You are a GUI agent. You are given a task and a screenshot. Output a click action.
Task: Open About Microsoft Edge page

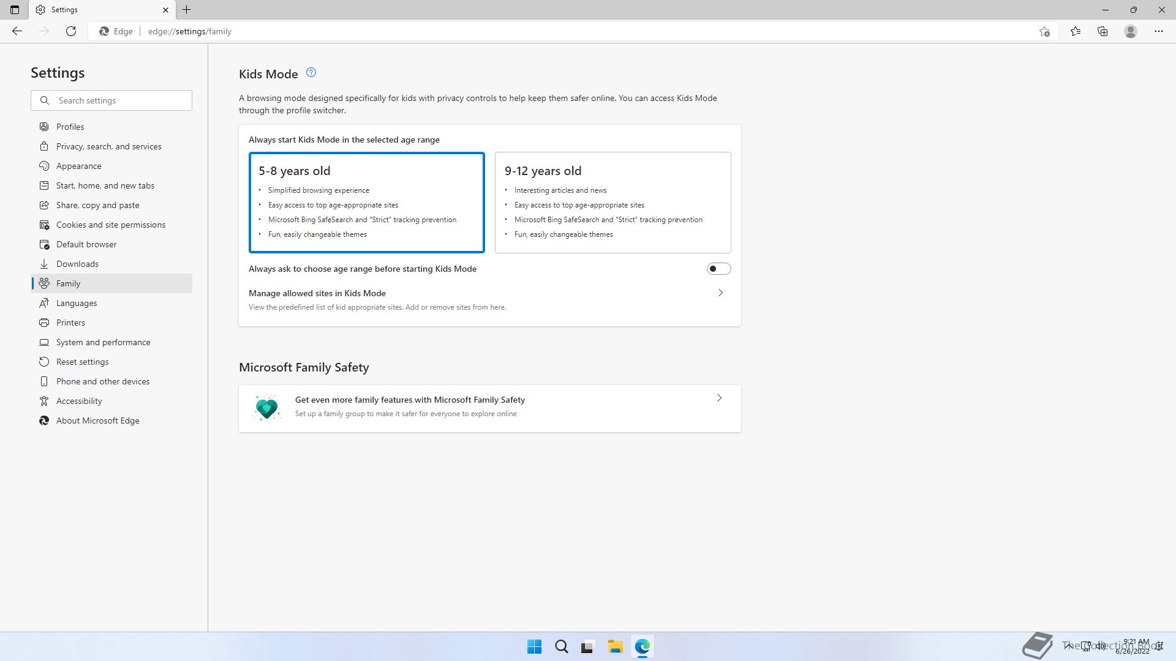(x=111, y=420)
